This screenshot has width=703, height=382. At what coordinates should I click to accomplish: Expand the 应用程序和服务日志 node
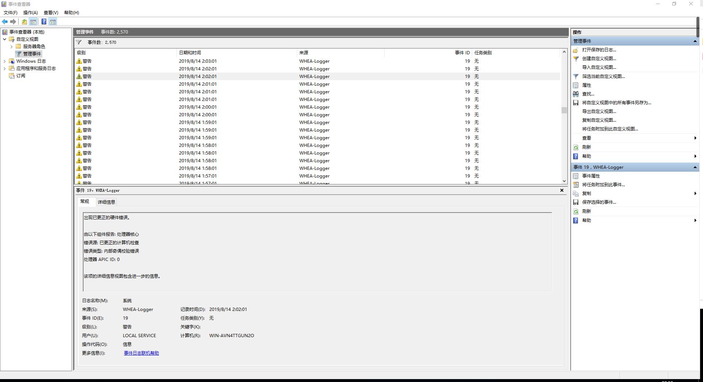4,69
